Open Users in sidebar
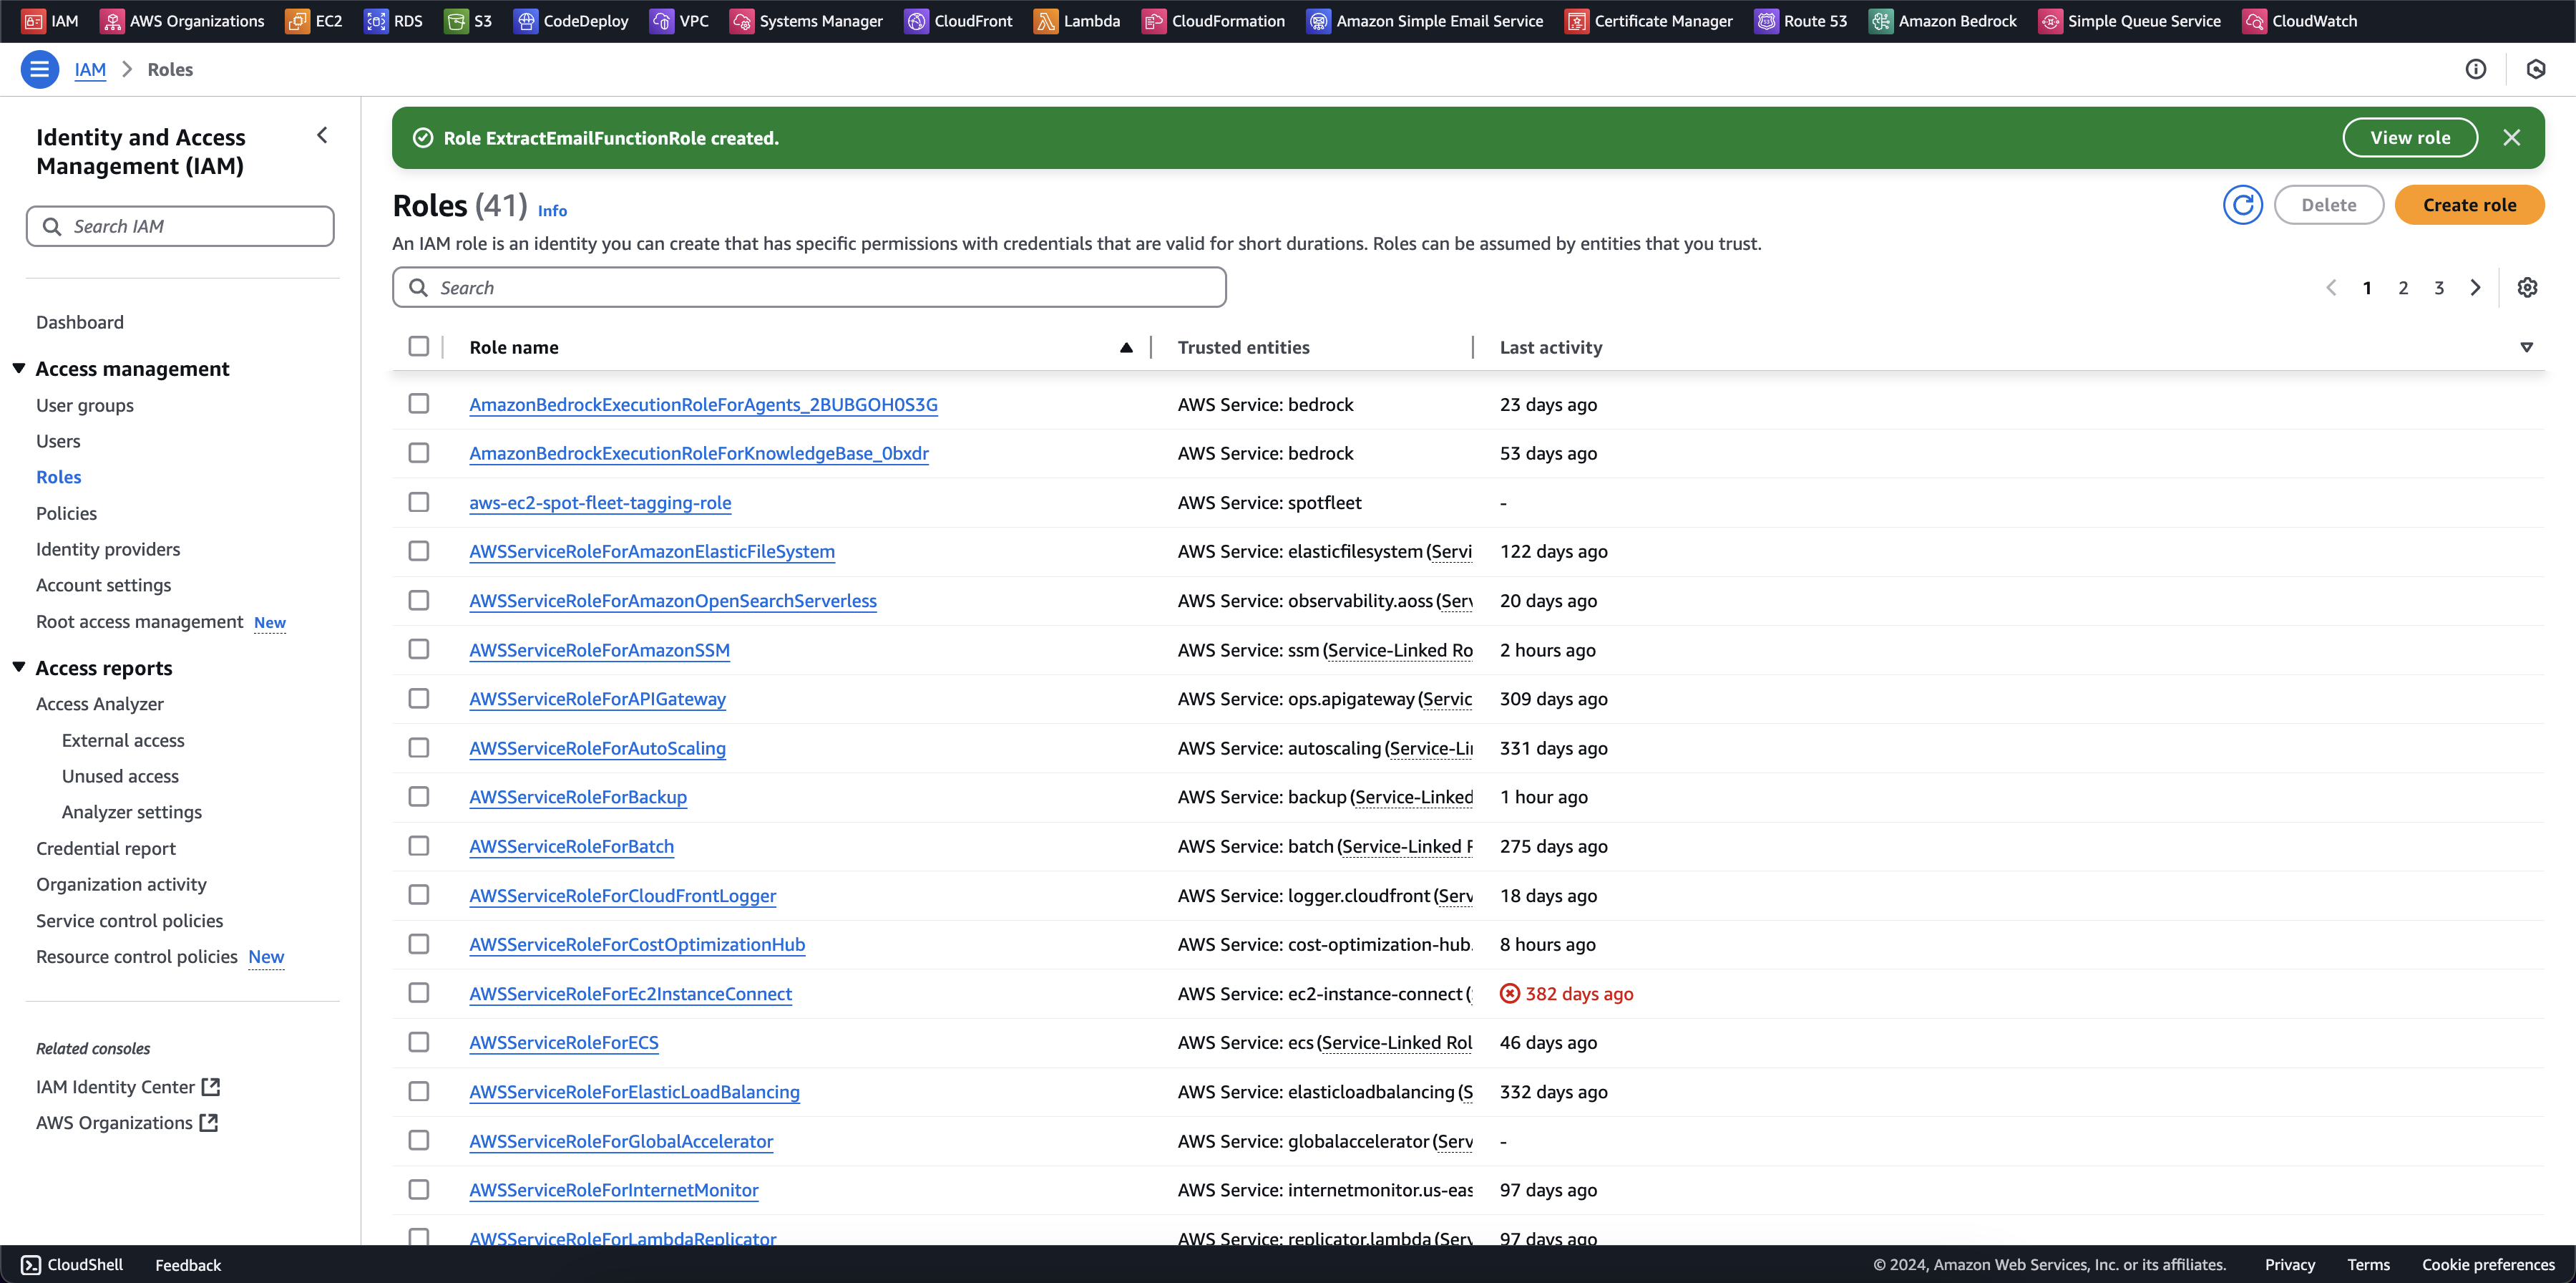Viewport: 2576px width, 1283px height. pos(58,441)
